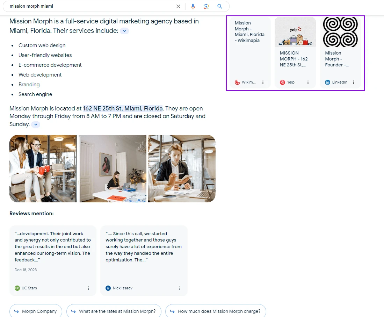Screen dimensions: 384x317
Task: Open options menu on UC Stars review
Action: point(88,288)
